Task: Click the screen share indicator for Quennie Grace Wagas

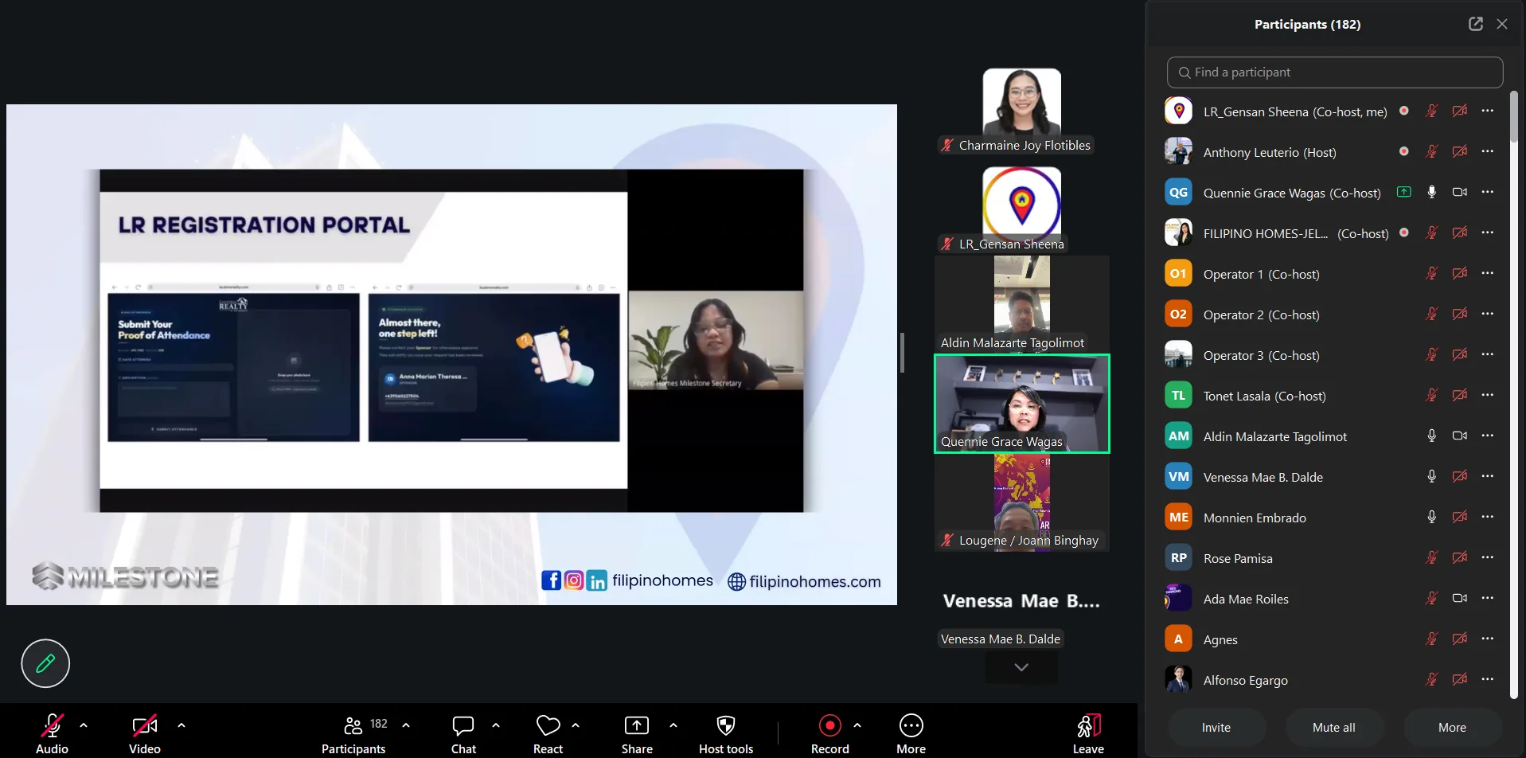Action: tap(1404, 192)
